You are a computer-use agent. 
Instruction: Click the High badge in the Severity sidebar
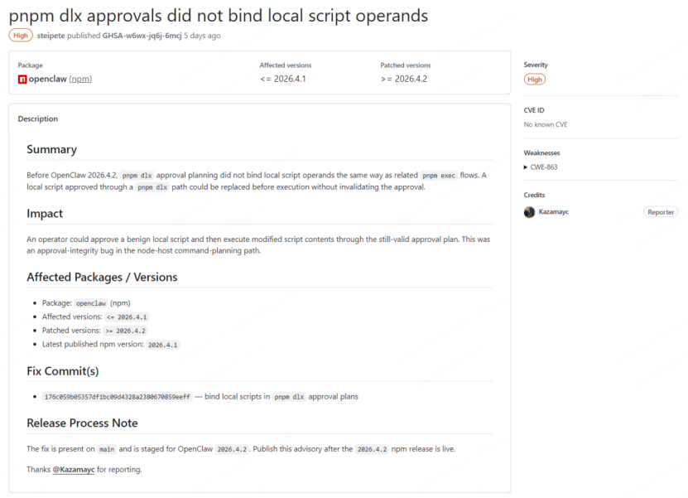point(535,80)
